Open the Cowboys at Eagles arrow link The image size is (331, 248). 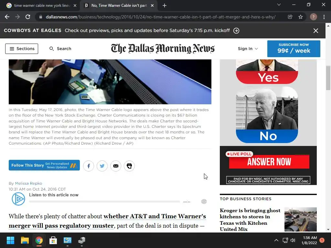tap(236, 31)
